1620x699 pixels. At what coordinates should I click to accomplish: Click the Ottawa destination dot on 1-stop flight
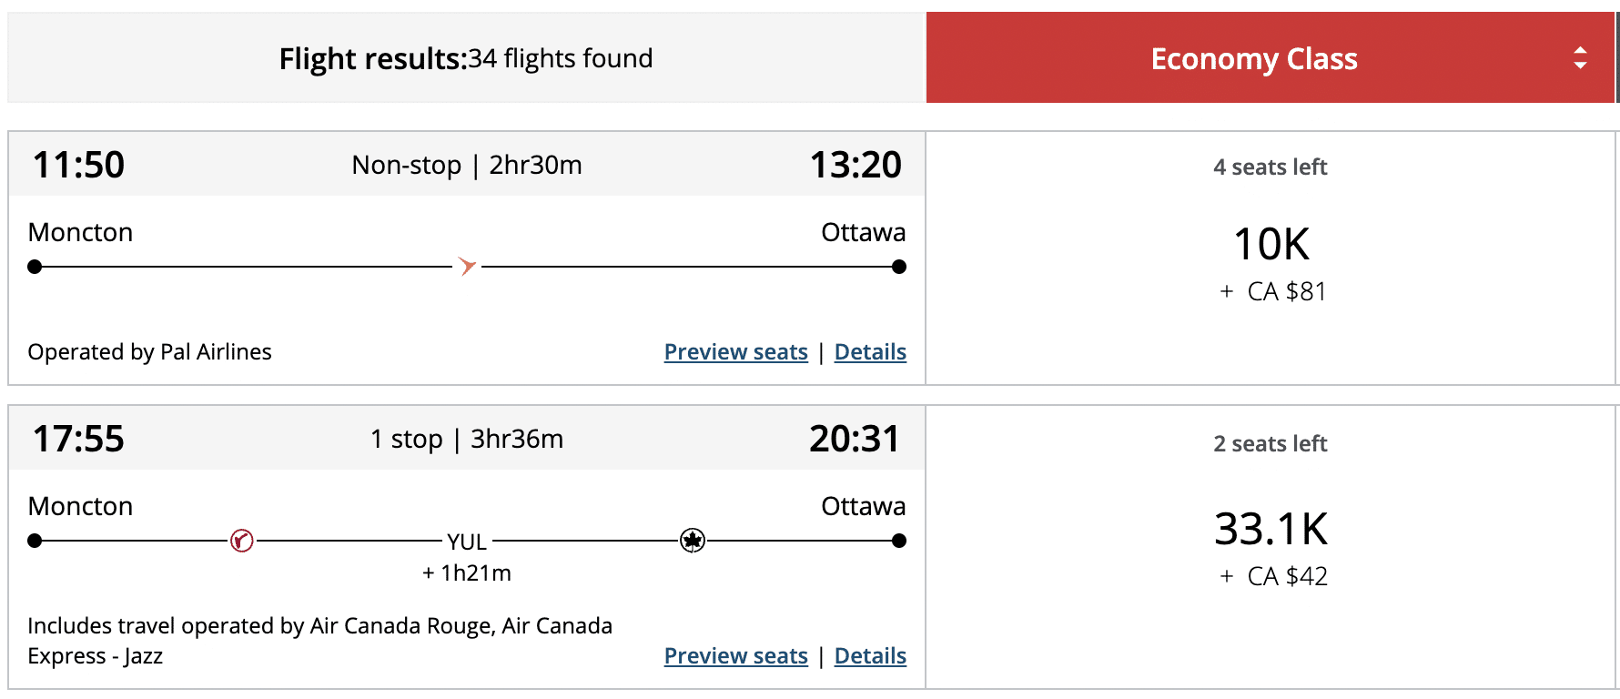coord(899,541)
